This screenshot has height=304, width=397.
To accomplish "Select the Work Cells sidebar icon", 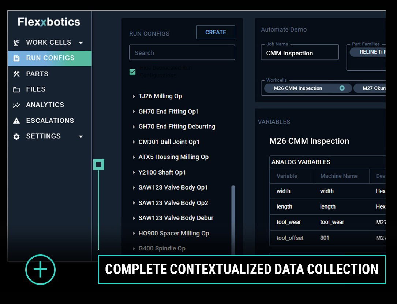I will tap(16, 43).
